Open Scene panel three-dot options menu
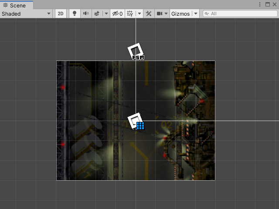279x209 pixels. pos(260,4)
